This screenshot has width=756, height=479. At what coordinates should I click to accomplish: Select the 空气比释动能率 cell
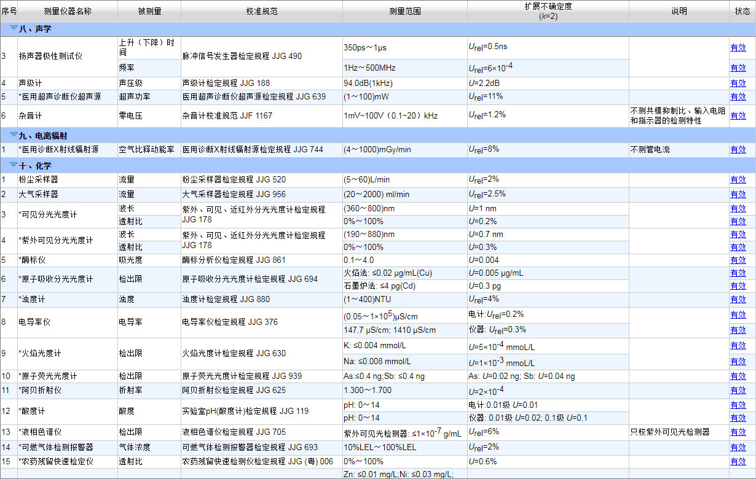click(149, 149)
